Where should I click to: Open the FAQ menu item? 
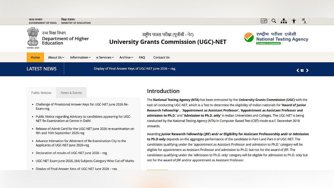pos(142,57)
